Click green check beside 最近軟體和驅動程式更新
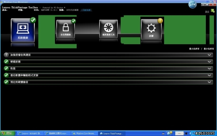 [6, 75]
